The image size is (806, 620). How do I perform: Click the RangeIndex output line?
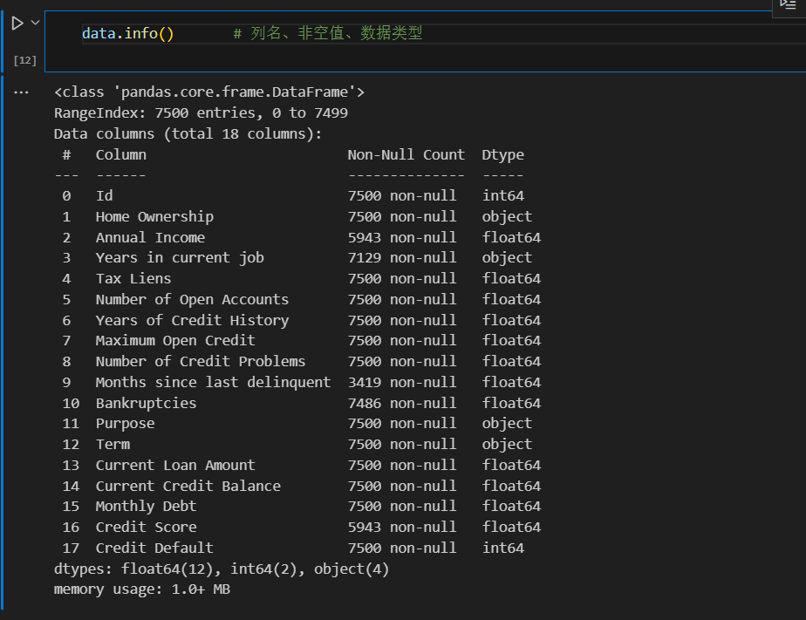click(x=184, y=112)
